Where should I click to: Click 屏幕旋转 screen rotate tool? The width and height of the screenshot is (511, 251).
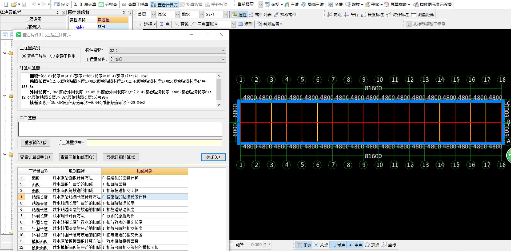point(395,5)
